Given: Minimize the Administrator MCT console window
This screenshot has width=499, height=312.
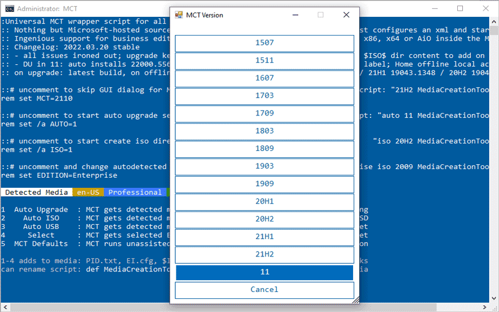Looking at the screenshot, I should 435,9.
